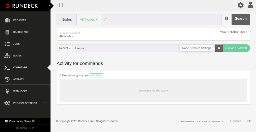The height and width of the screenshot is (132, 256).
Task: Open the All Nodes filter dropdown
Action: pos(89,20)
